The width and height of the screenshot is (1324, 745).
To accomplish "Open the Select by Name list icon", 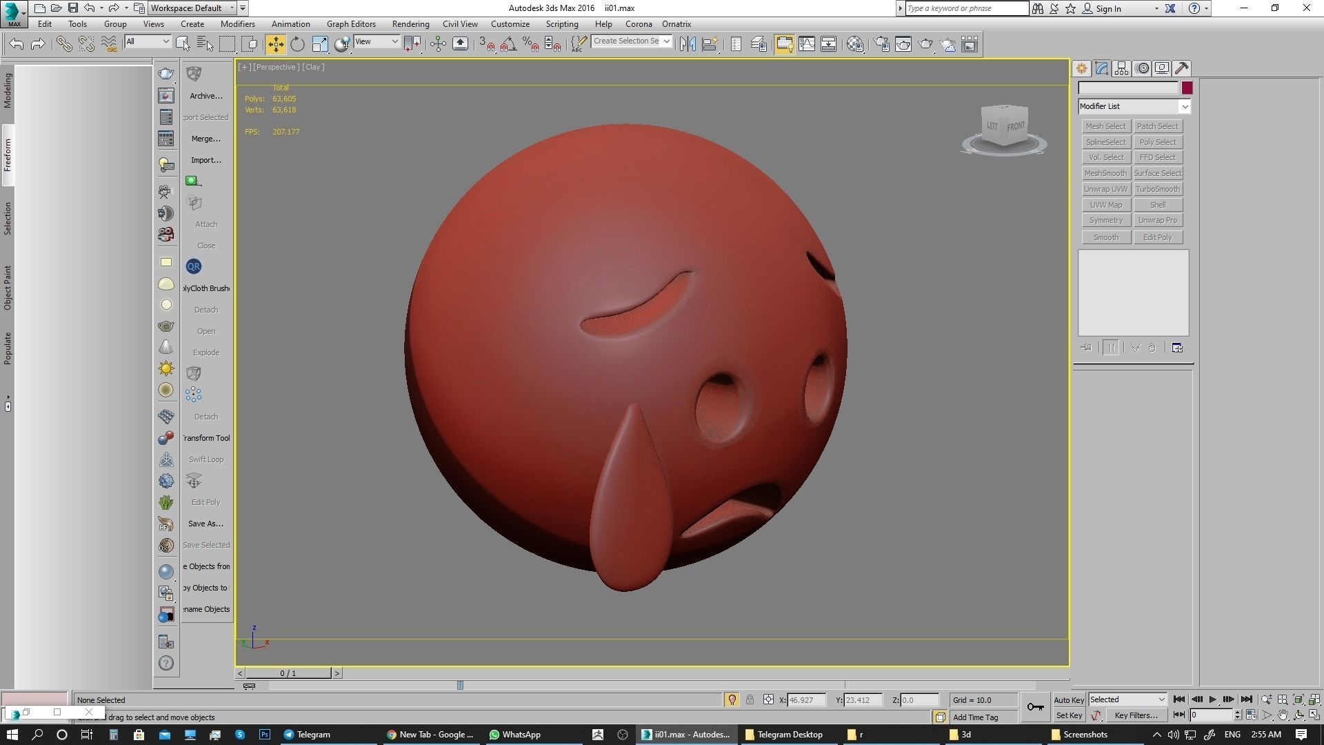I will pos(205,44).
